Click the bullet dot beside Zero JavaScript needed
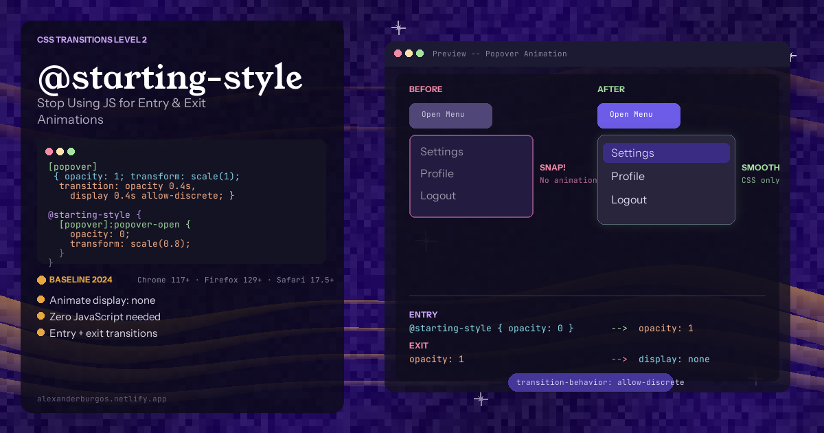 [41, 316]
